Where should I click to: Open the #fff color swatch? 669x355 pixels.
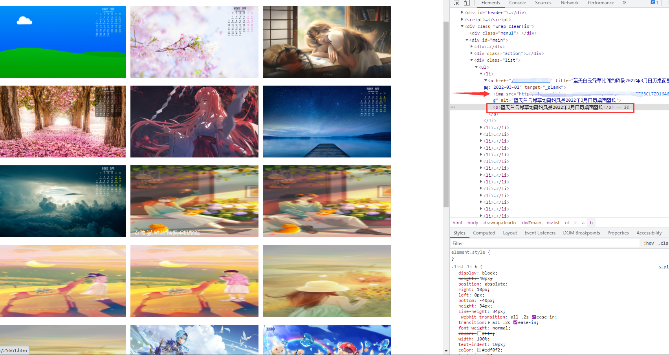(x=479, y=333)
